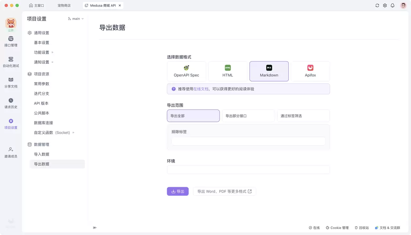411x235 pixels.
Task: Click 导出 Word、PDF 等更多格式 button
Action: click(224, 191)
